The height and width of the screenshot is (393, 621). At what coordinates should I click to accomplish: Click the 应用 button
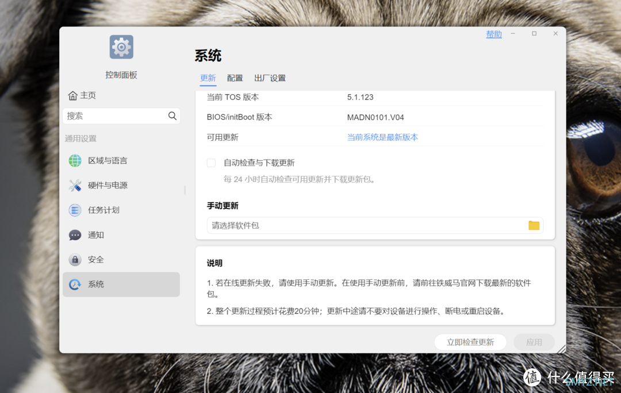[x=534, y=342]
